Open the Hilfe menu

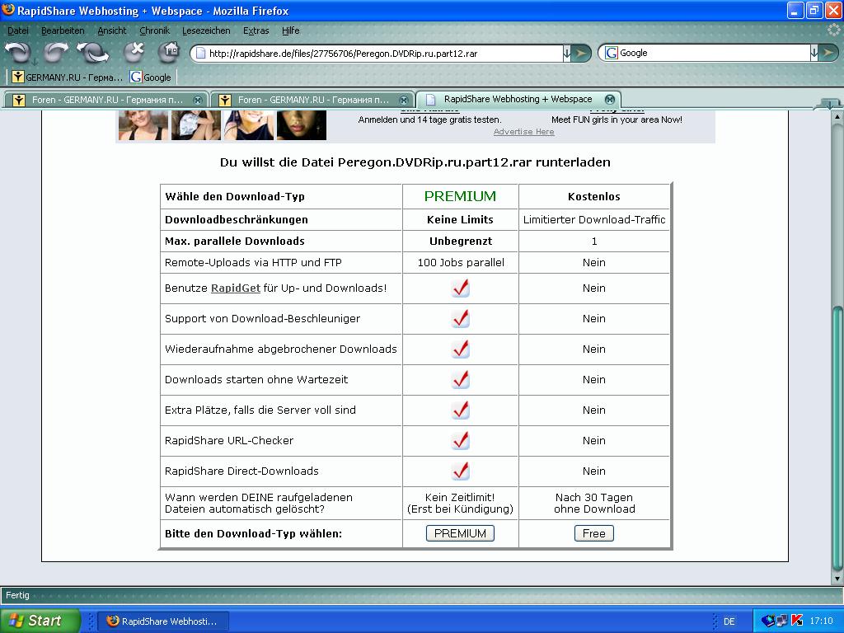(x=291, y=30)
